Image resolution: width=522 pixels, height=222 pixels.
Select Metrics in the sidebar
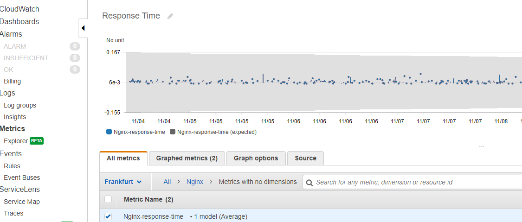click(13, 129)
